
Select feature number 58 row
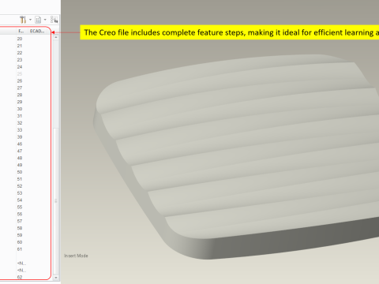[20, 228]
